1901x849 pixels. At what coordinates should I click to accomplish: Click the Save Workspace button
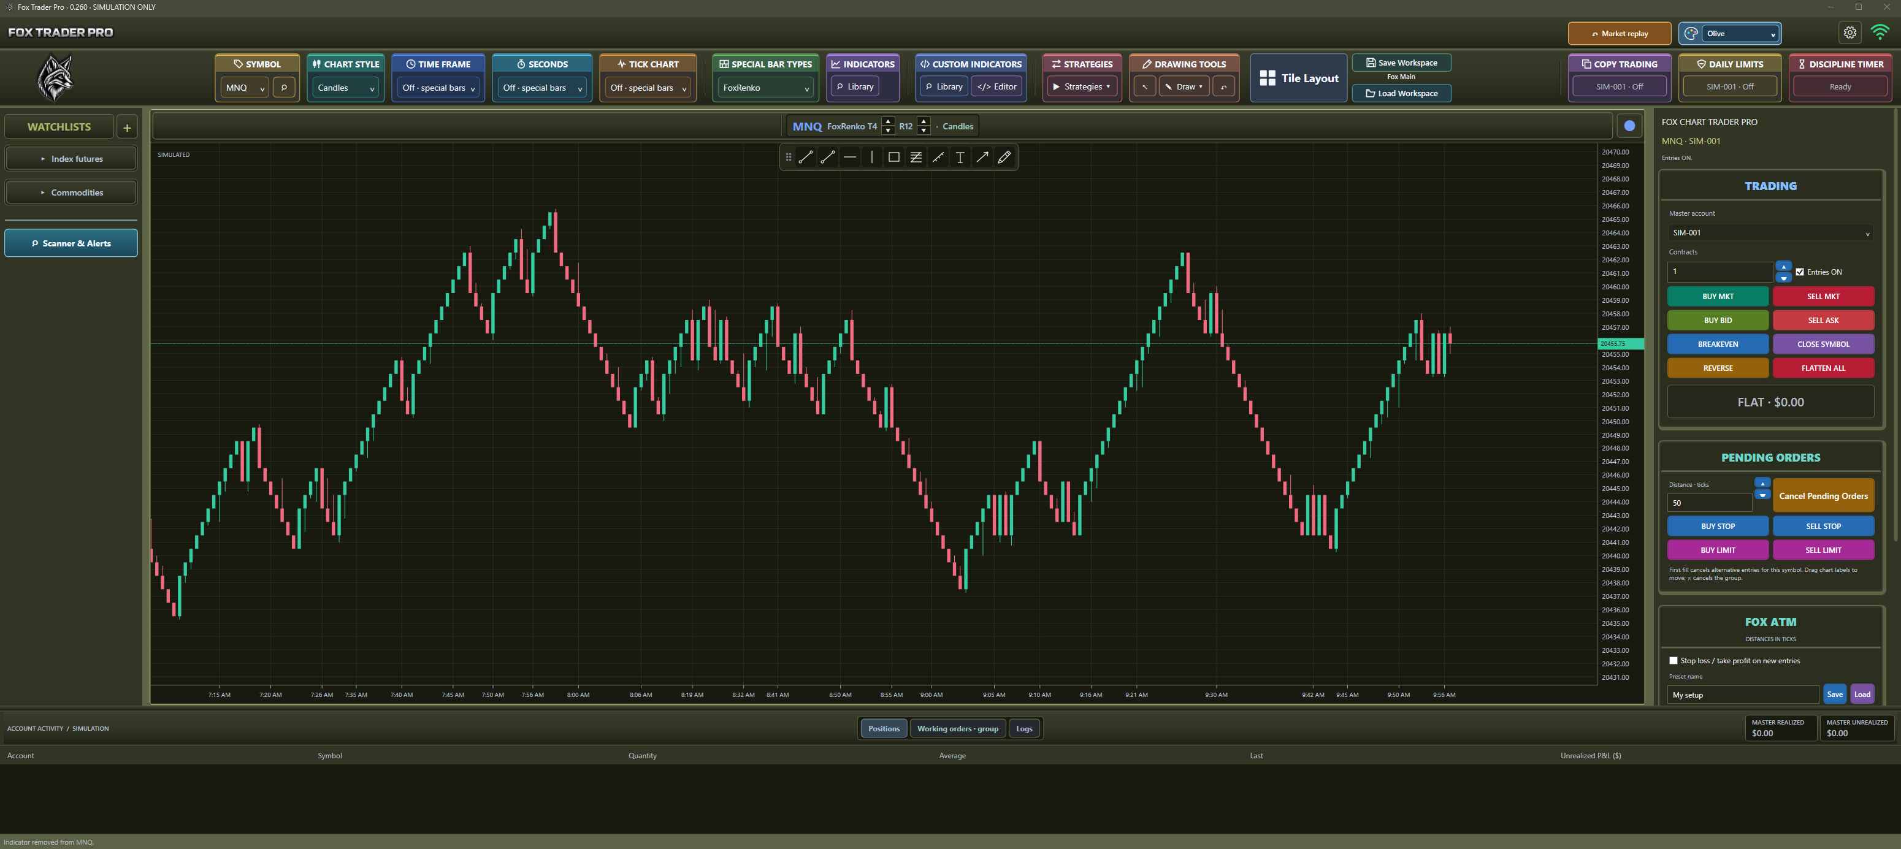1401,63
